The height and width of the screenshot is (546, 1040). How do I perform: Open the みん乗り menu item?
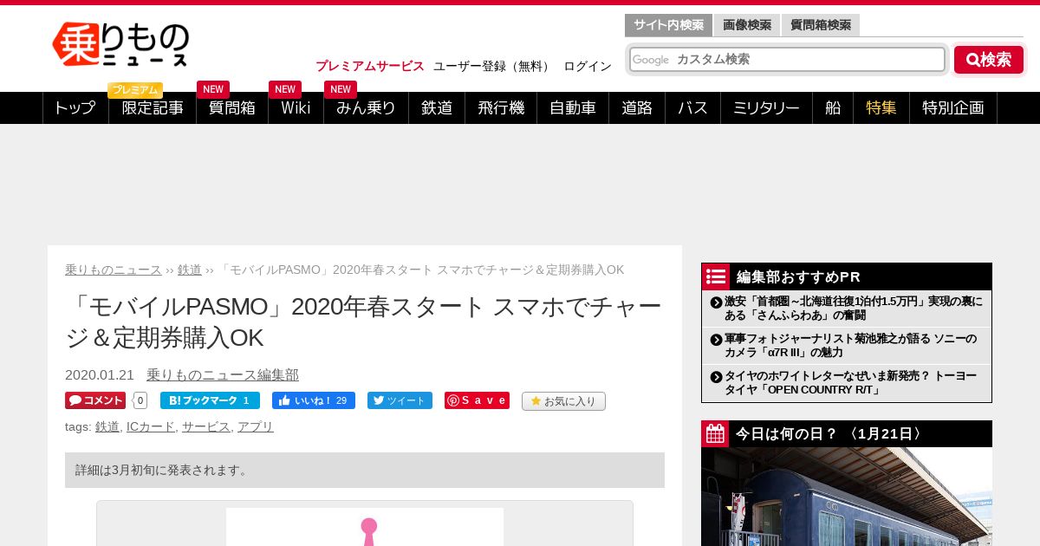pyautogui.click(x=366, y=107)
